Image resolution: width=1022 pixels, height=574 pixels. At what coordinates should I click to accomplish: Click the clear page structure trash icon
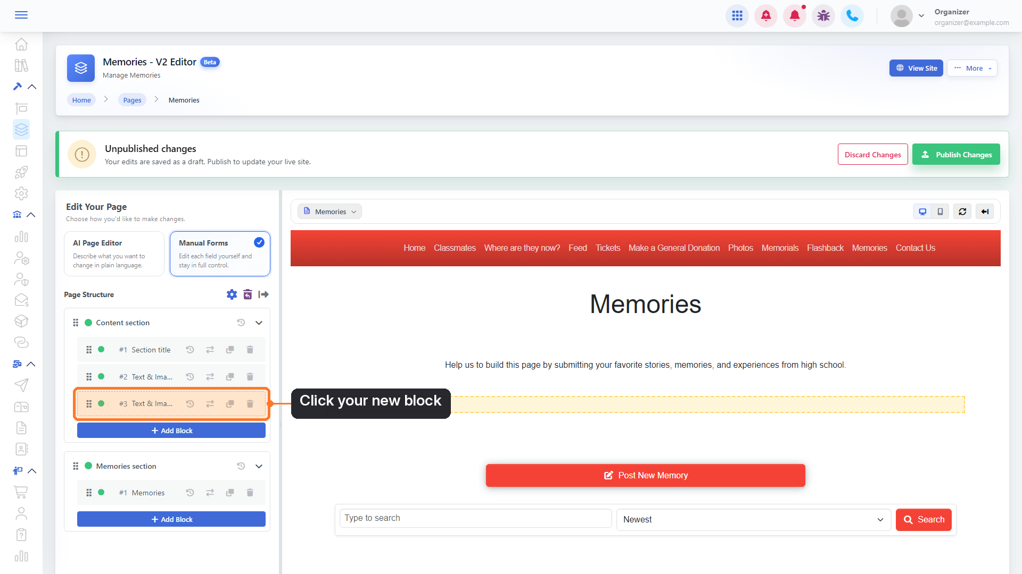point(248,294)
